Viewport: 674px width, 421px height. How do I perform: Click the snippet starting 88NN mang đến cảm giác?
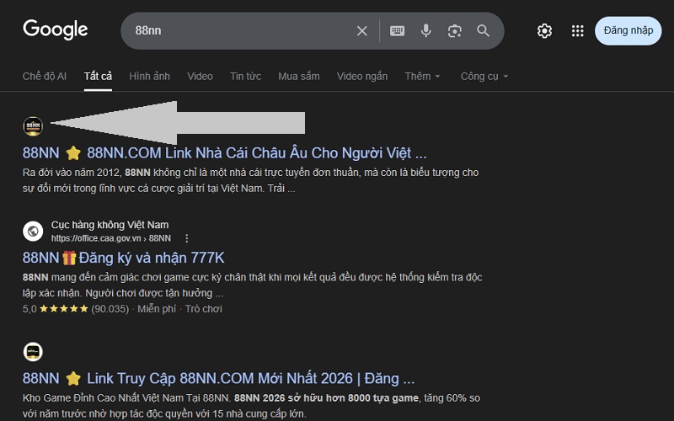(x=252, y=285)
